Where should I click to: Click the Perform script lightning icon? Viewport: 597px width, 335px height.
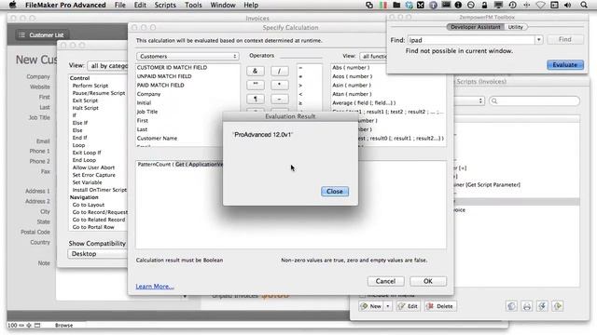pos(542,306)
